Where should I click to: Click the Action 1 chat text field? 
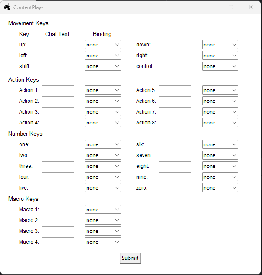click(x=58, y=89)
